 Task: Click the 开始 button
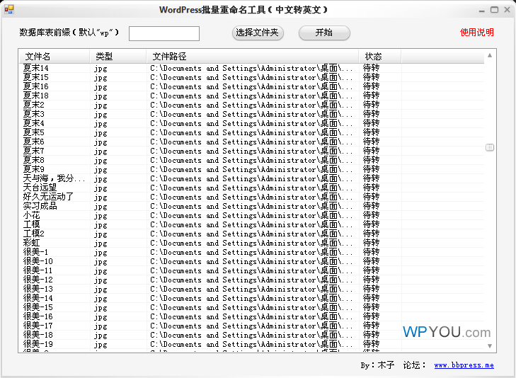[x=324, y=33]
